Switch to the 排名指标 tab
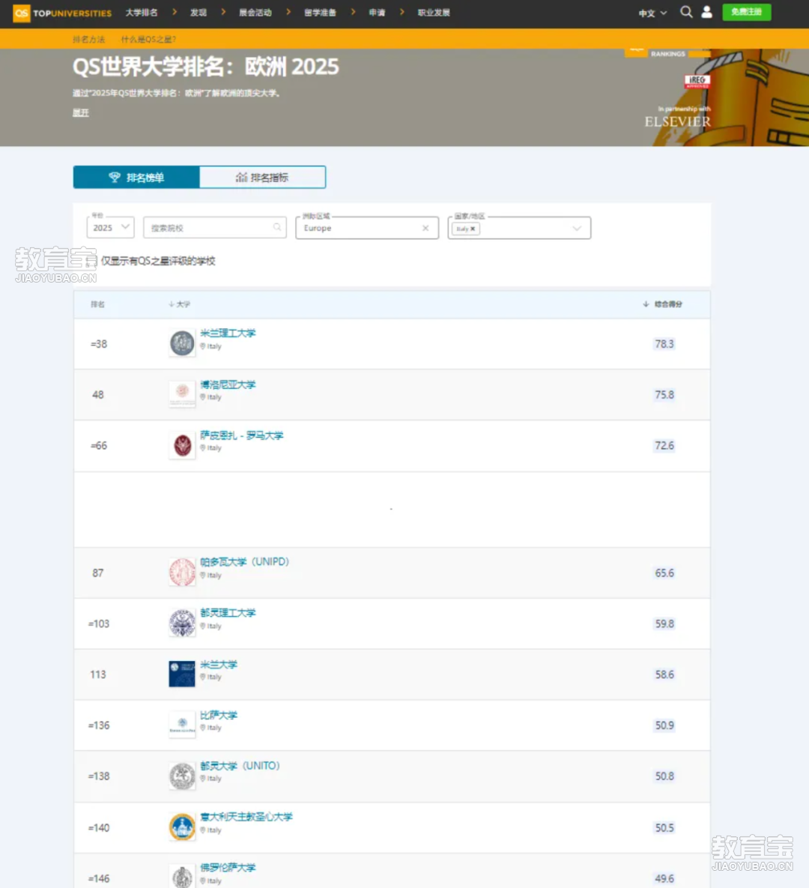 pyautogui.click(x=262, y=178)
